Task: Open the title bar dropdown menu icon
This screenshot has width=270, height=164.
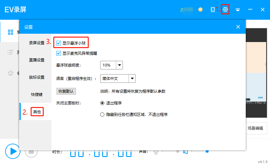Action: tap(238, 10)
